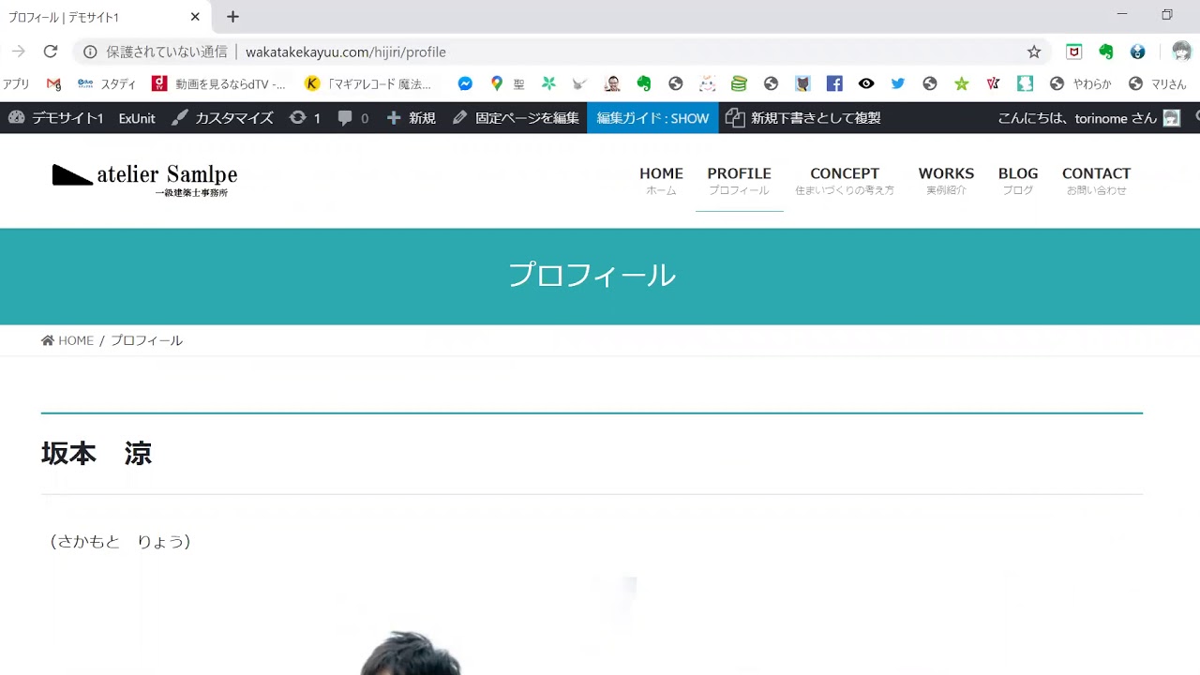Open the 新規 new content menu
Viewport: 1200px width, 675px height.
411,118
